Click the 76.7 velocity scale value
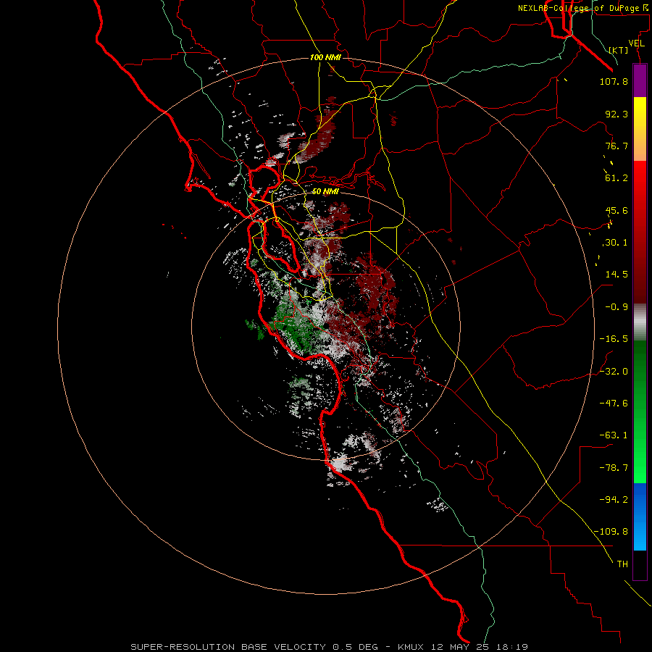The width and height of the screenshot is (652, 652). click(x=617, y=146)
